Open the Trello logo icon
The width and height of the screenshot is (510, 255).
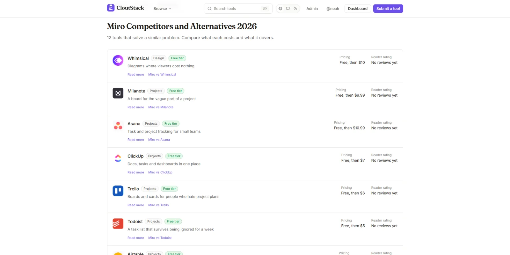point(118,191)
